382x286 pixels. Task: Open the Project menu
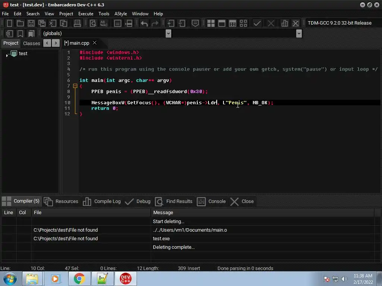66,14
